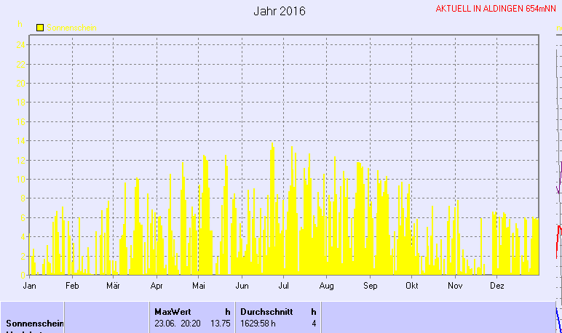Click the Sonnenschein legend label

pyautogui.click(x=74, y=28)
